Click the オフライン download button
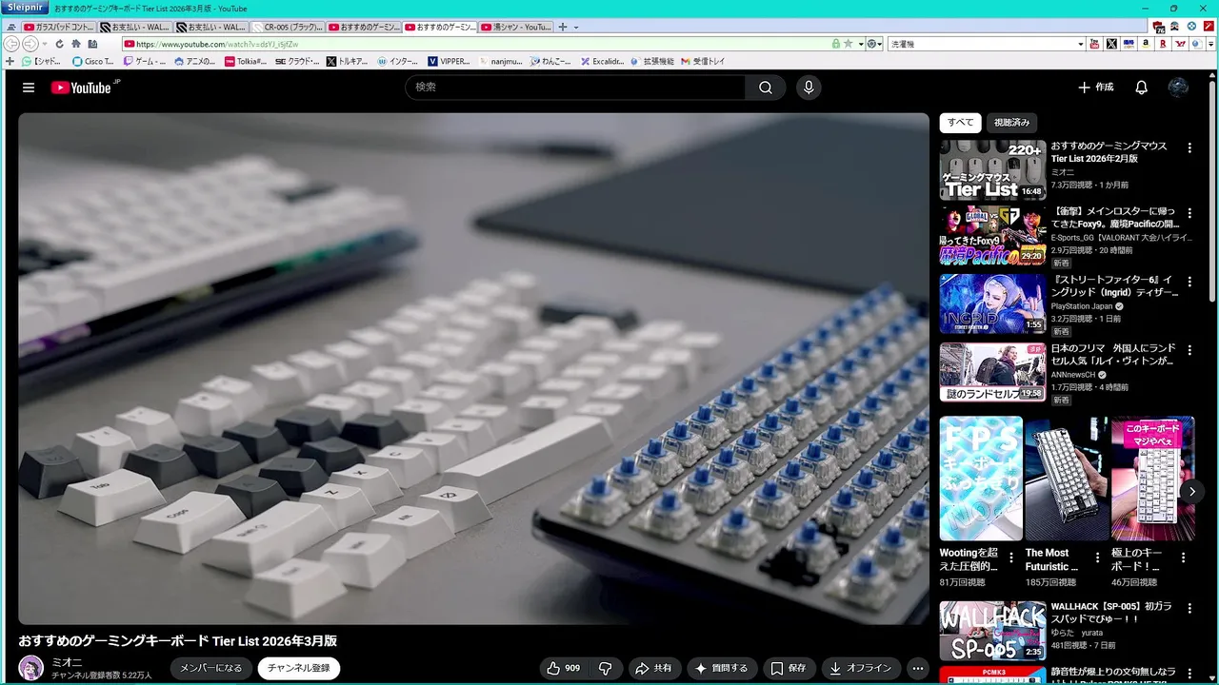The image size is (1219, 685). point(861,668)
